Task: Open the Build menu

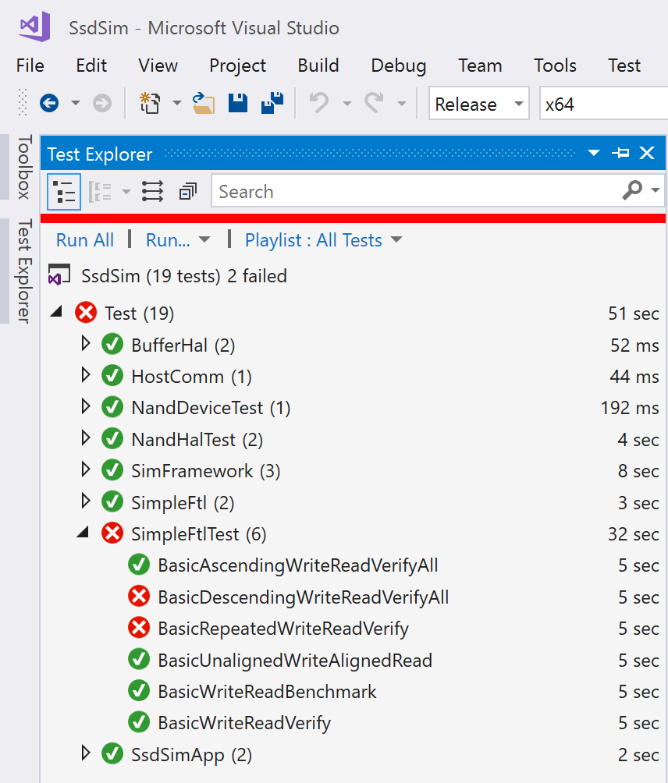Action: point(318,66)
